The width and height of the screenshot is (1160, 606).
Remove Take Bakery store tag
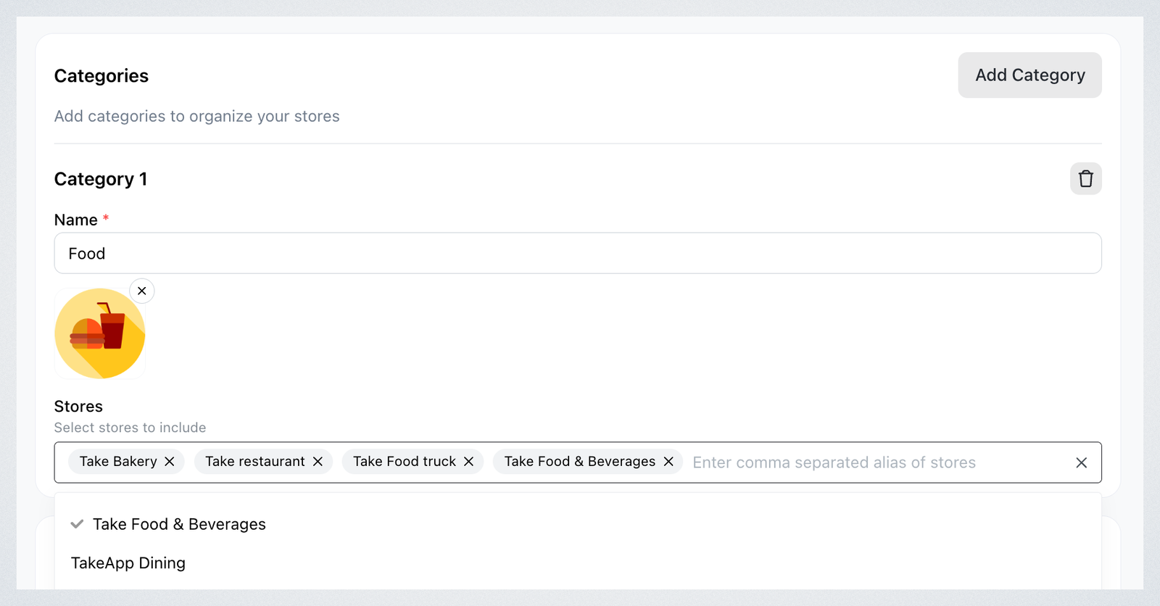170,462
